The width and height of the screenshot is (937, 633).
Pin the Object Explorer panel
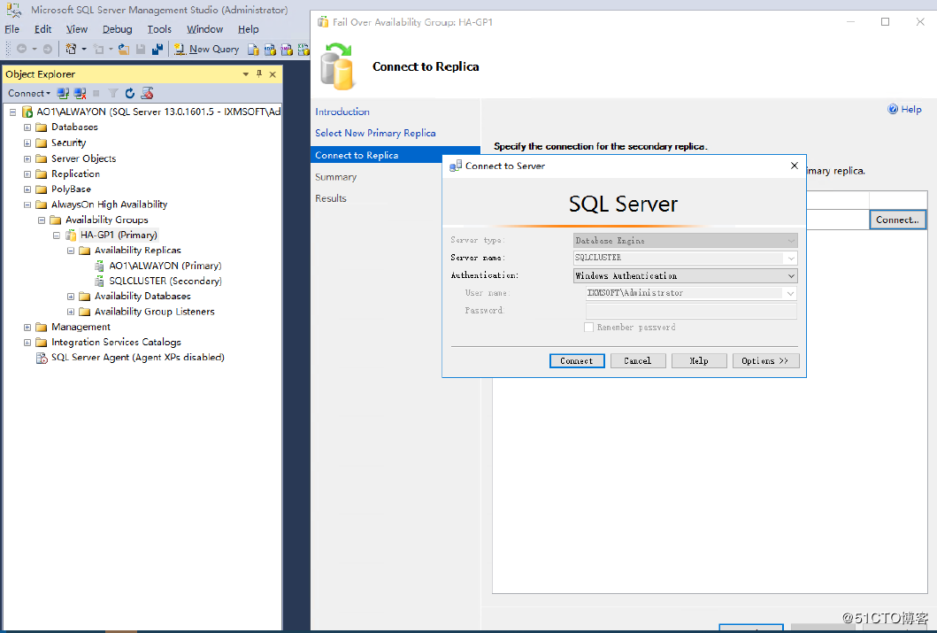click(258, 73)
